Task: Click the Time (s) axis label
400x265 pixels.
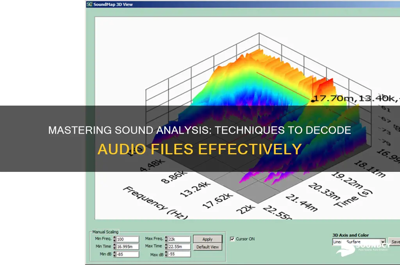Action: 353,198
